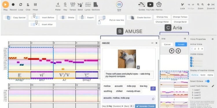The height and width of the screenshot is (108, 217).
Task: Click Change Band
Action: [180, 22]
